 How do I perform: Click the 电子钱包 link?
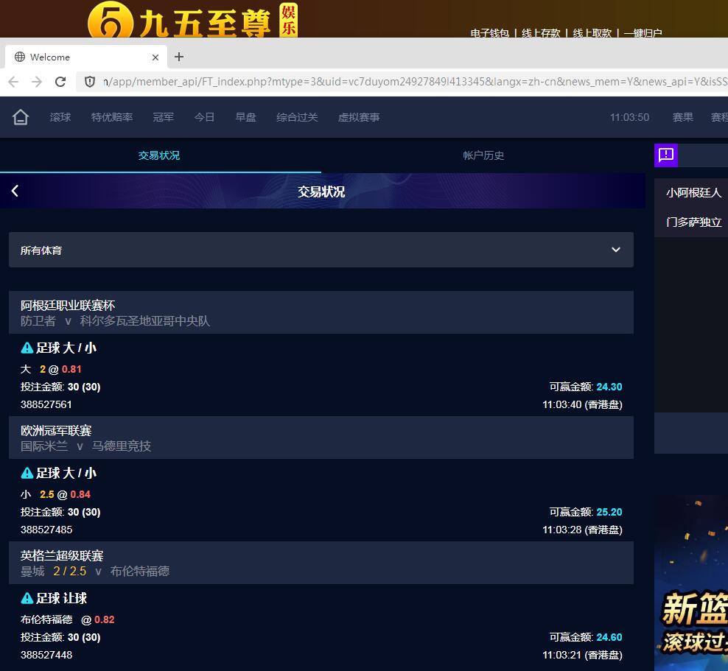(490, 33)
